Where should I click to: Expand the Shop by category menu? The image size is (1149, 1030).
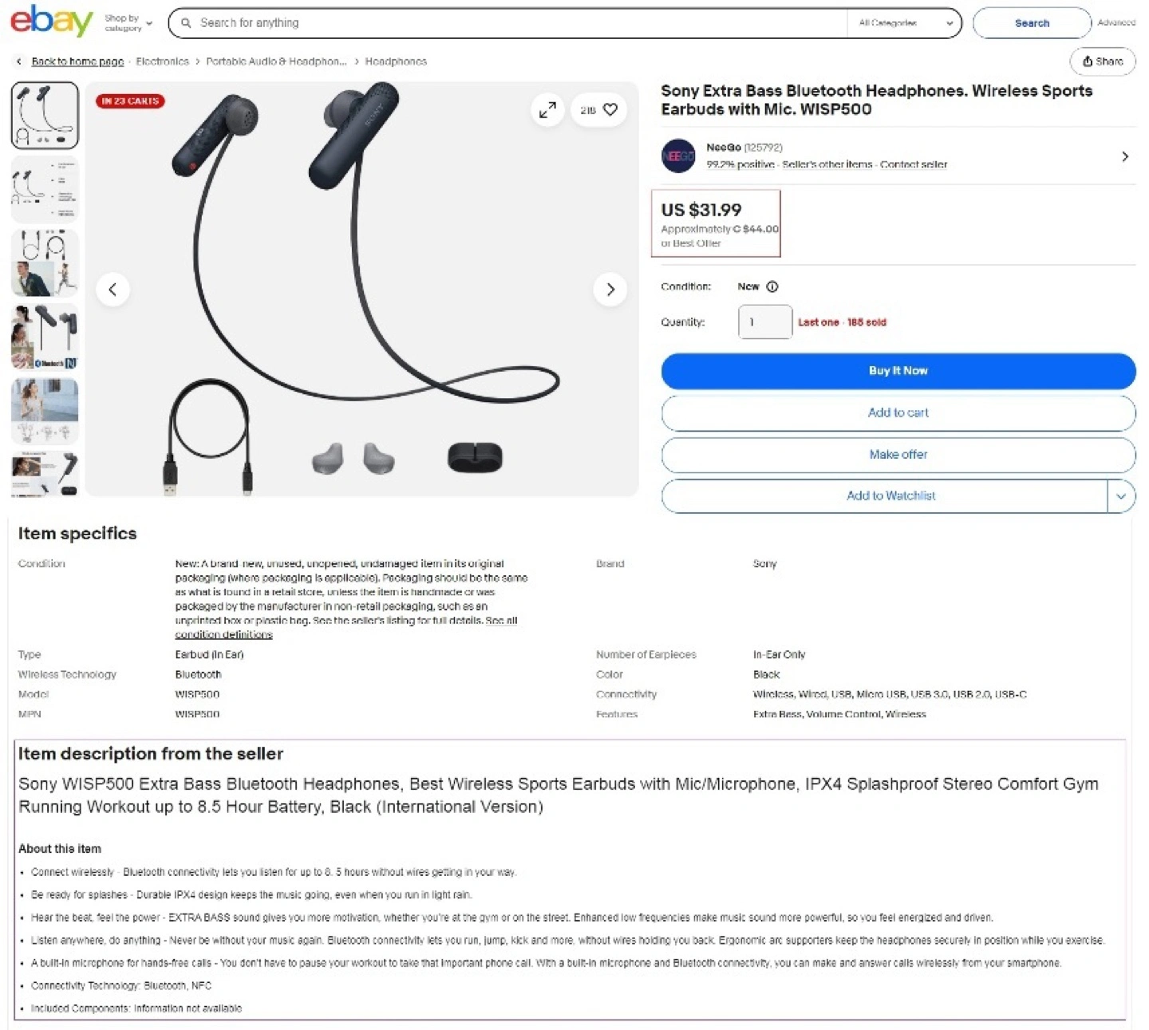tap(128, 23)
